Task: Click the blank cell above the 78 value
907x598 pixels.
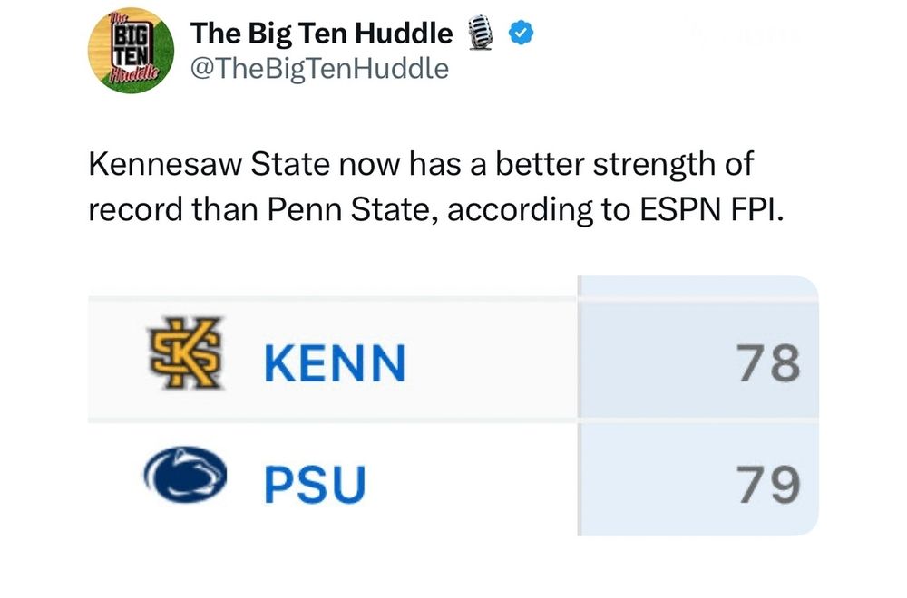Action: click(698, 287)
